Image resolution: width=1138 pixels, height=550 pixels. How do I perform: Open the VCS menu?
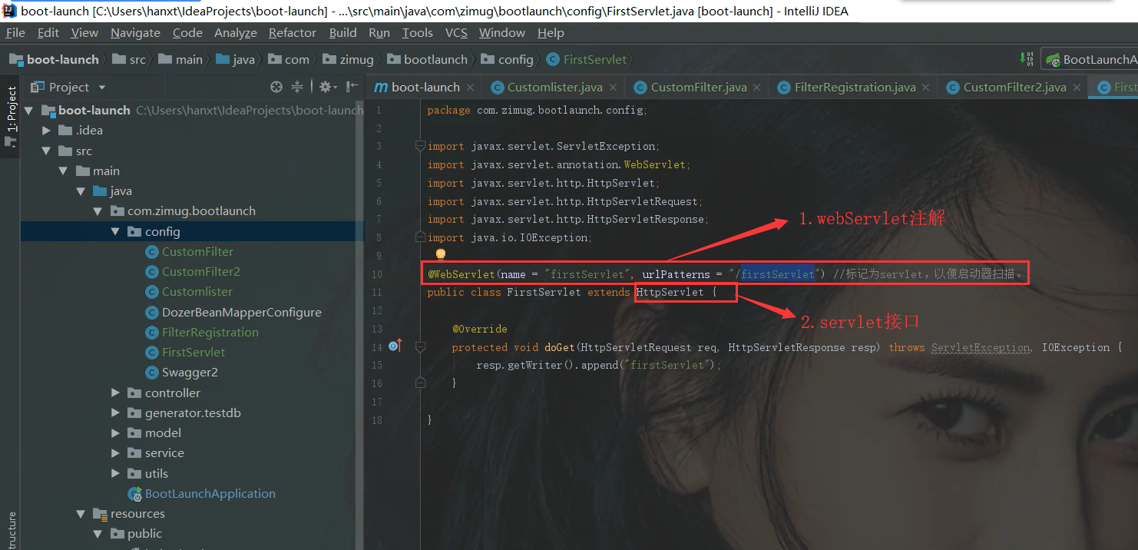point(456,33)
